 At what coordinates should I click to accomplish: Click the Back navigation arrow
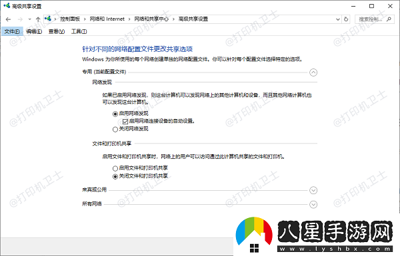tap(8, 19)
